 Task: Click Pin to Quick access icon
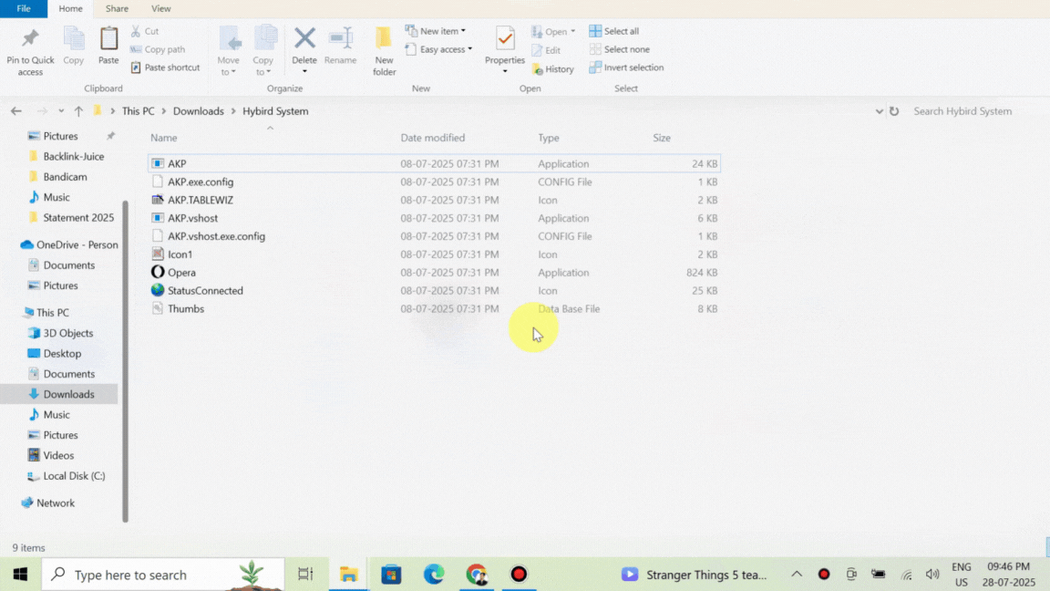tap(30, 40)
